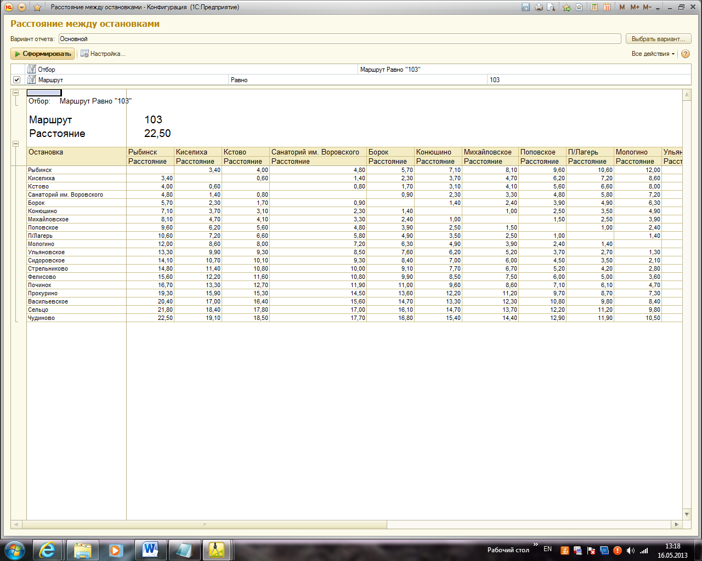
Task: Click the Вариант отчета input field
Action: click(339, 39)
